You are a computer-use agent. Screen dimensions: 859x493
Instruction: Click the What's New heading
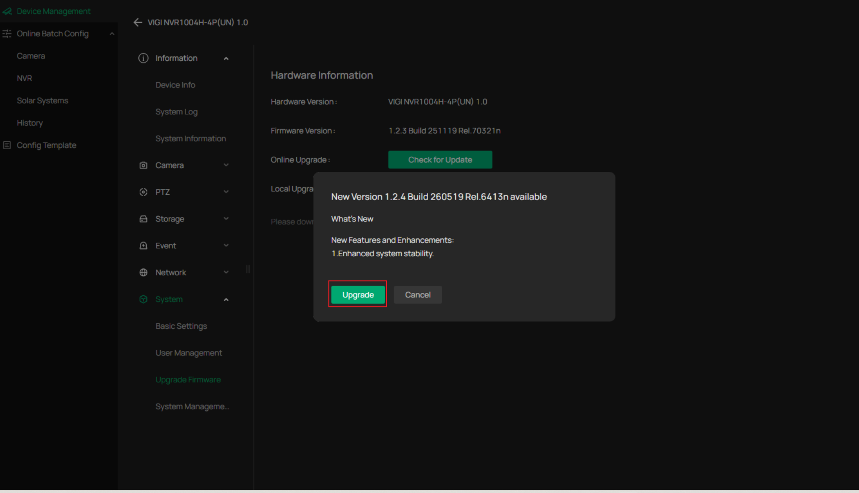pyautogui.click(x=352, y=219)
